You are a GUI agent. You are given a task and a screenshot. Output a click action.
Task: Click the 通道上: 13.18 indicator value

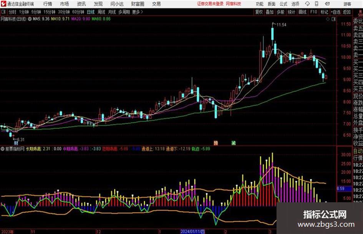pos(153,149)
